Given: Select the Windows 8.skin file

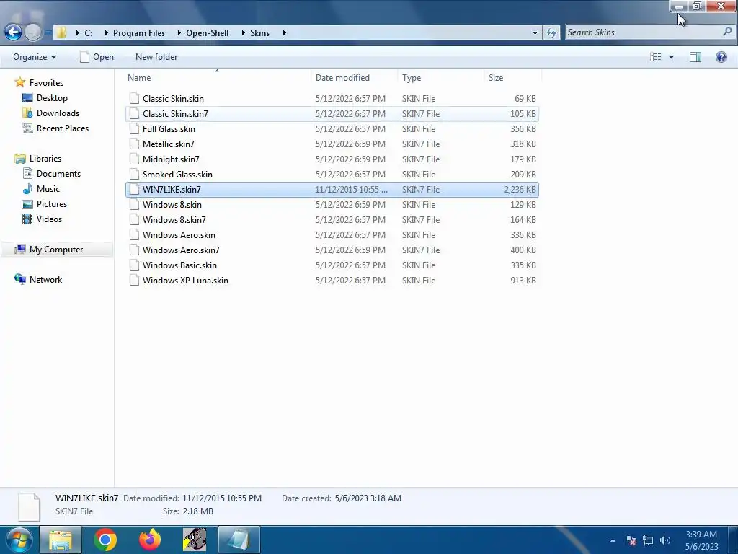Looking at the screenshot, I should pyautogui.click(x=332, y=204).
